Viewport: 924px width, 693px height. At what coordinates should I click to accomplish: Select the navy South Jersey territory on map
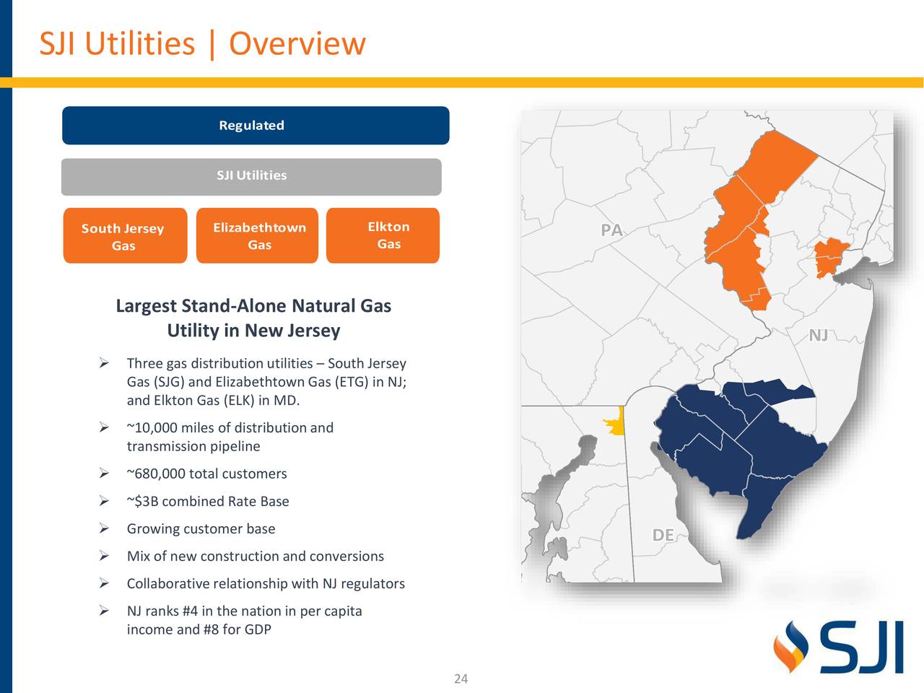click(x=736, y=448)
